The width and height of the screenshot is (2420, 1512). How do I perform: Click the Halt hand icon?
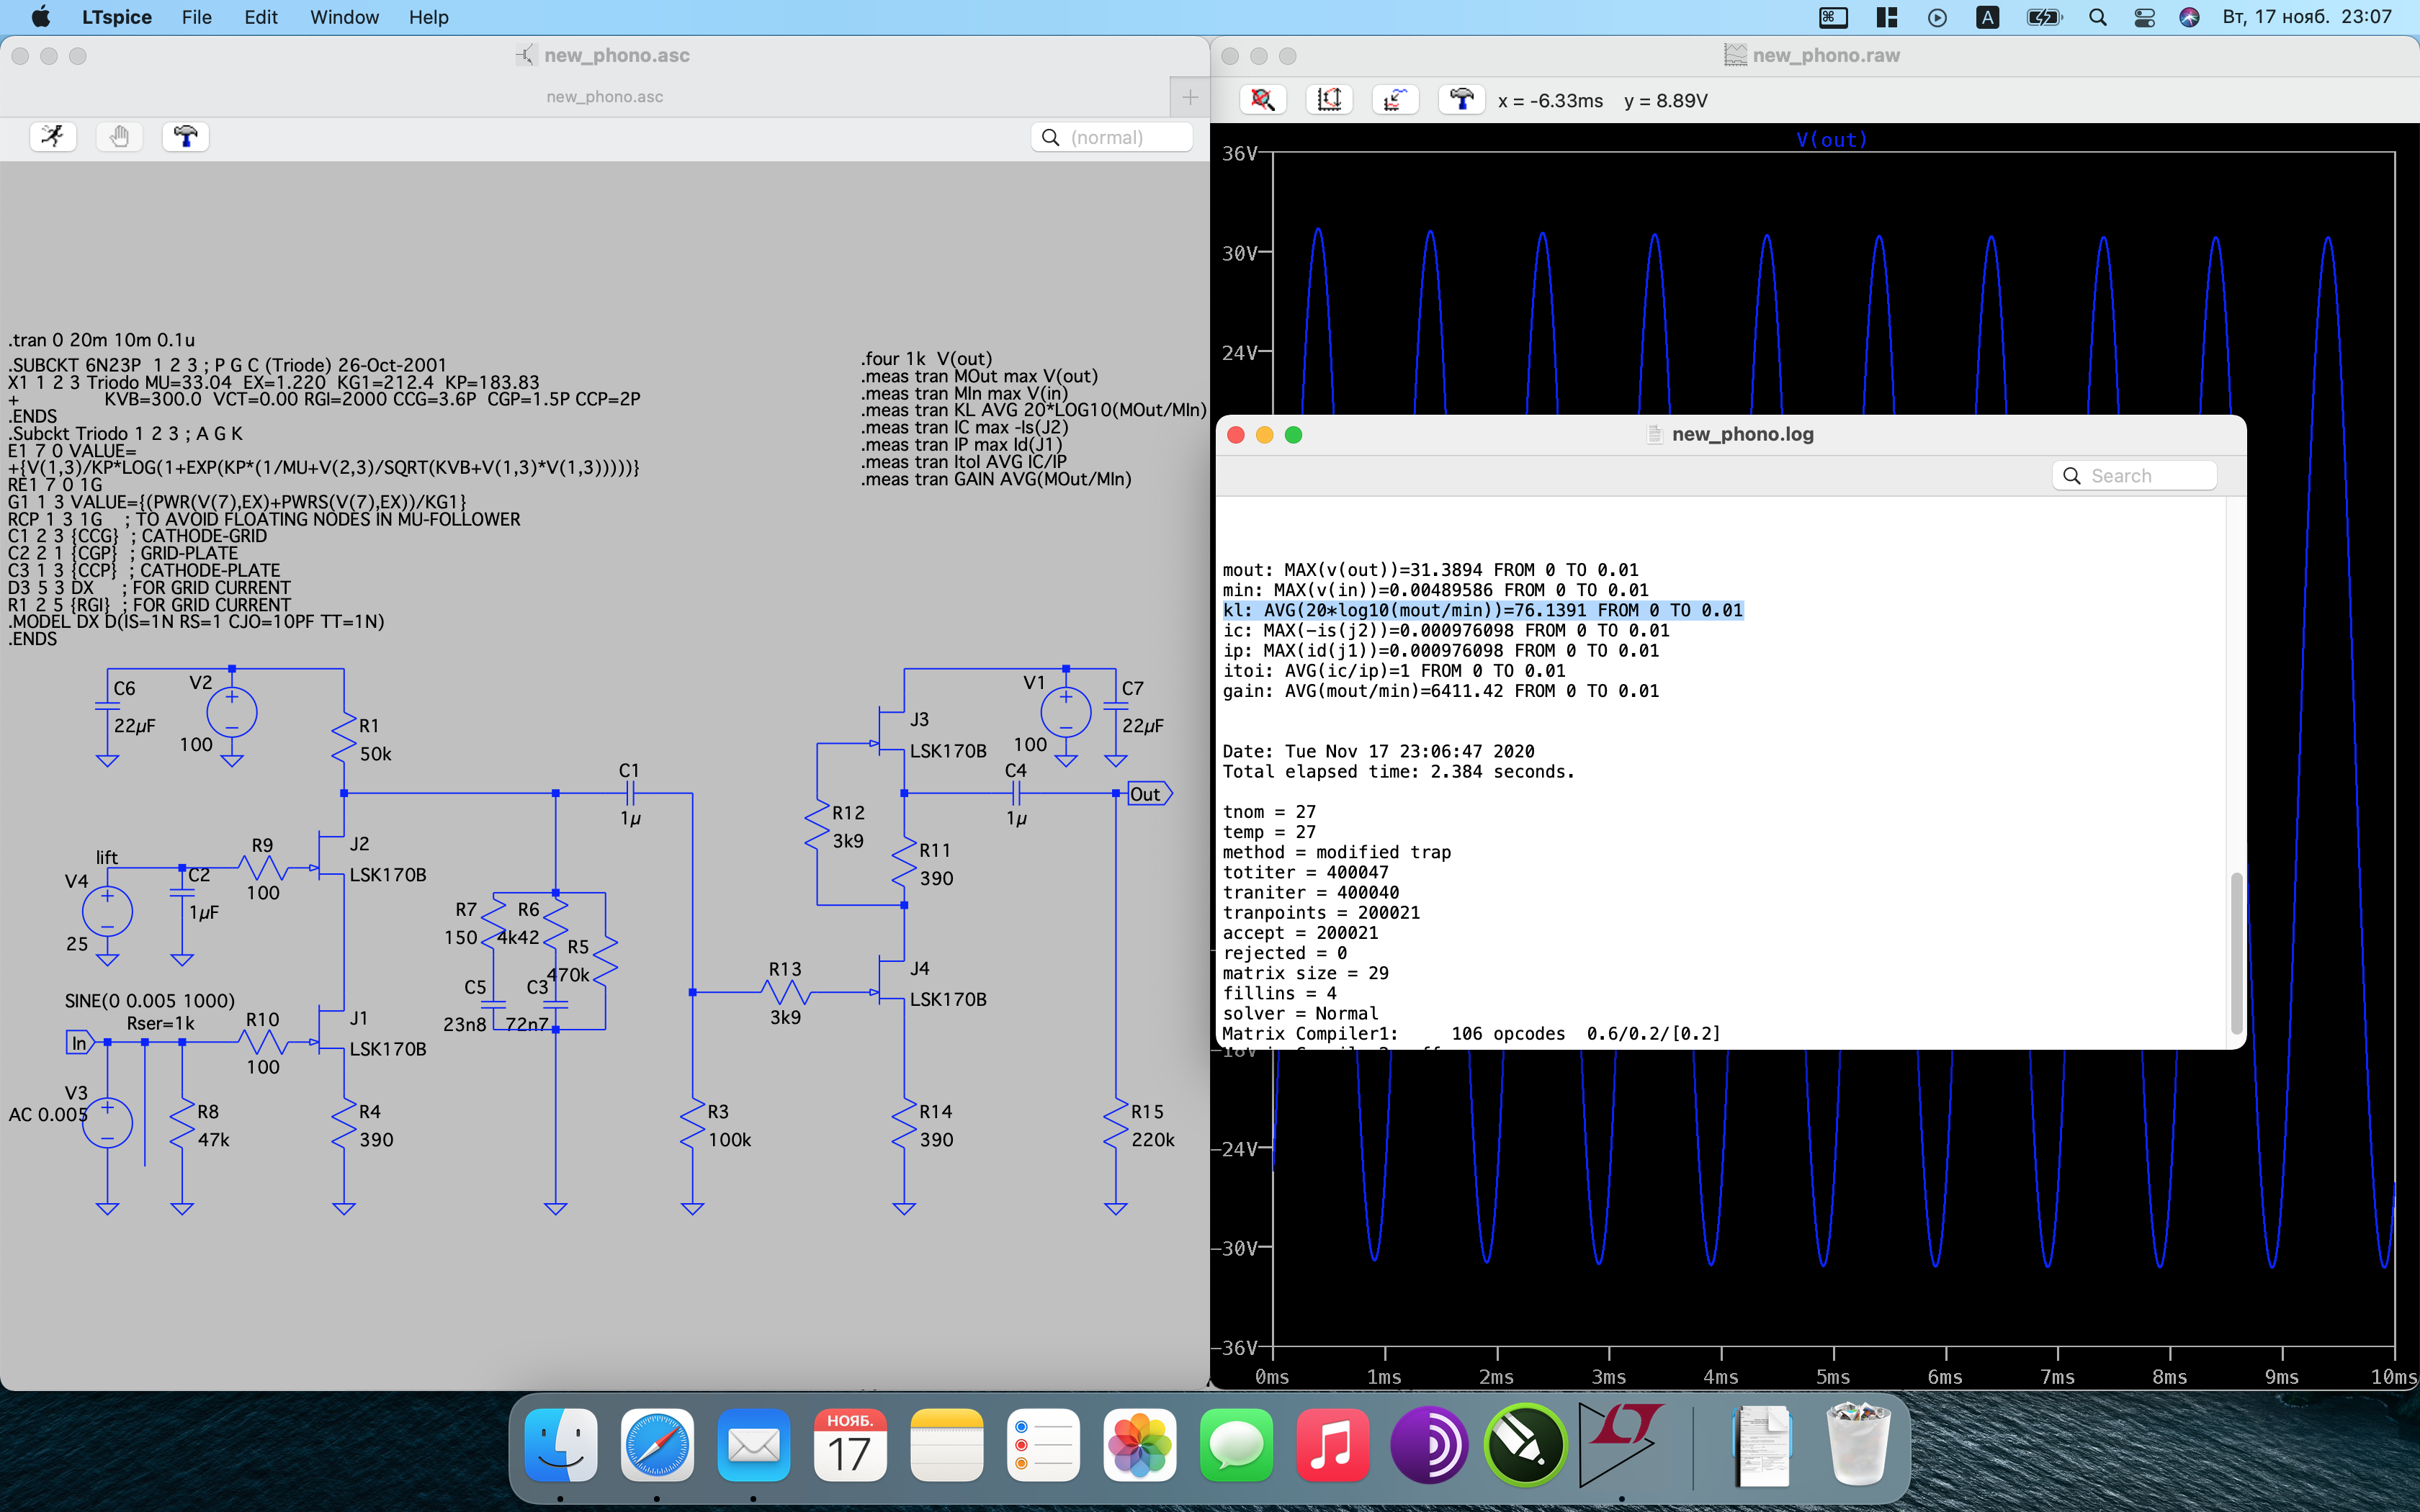coord(119,136)
